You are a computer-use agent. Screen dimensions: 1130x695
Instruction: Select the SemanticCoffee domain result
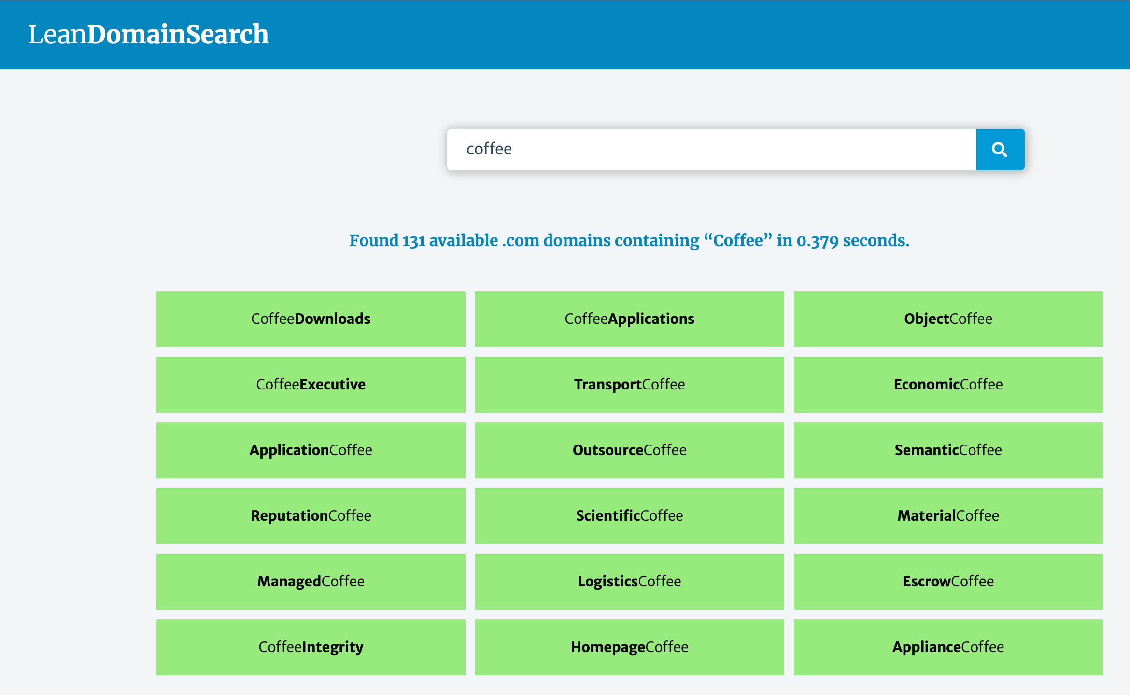(x=948, y=450)
